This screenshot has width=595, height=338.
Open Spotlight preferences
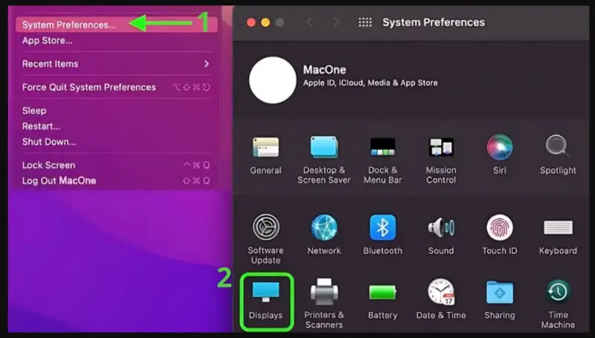[x=558, y=155]
